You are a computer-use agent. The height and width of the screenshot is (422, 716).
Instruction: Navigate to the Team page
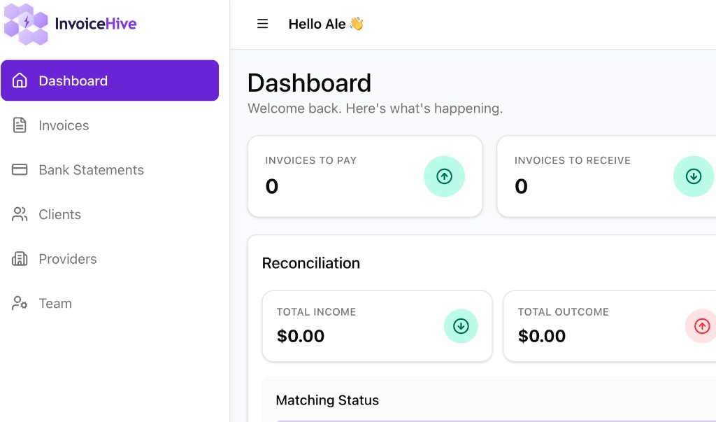(x=55, y=303)
